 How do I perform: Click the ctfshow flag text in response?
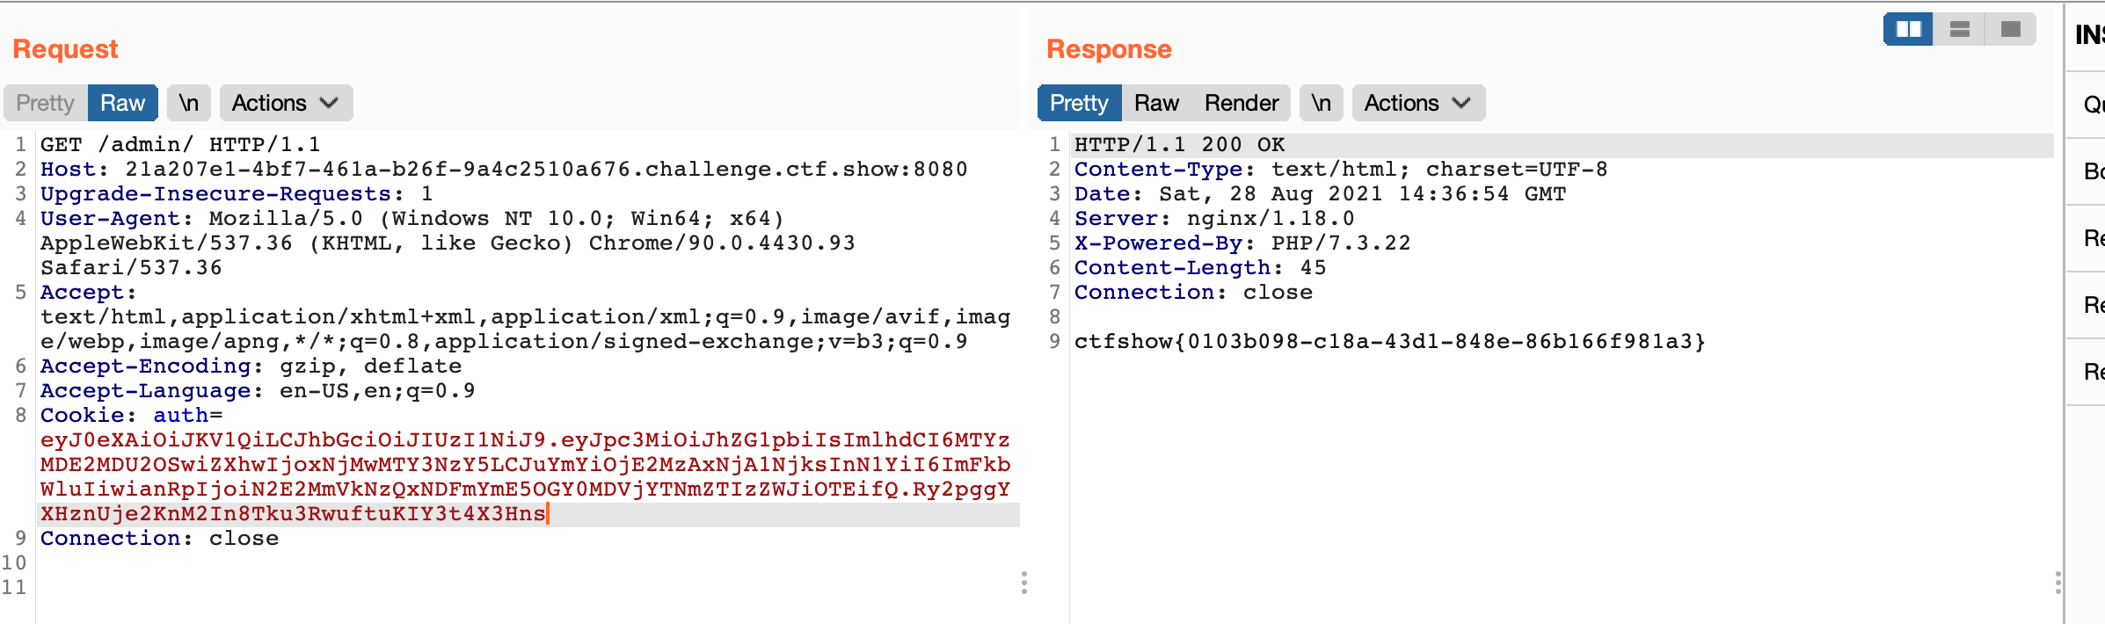pyautogui.click(x=1389, y=342)
